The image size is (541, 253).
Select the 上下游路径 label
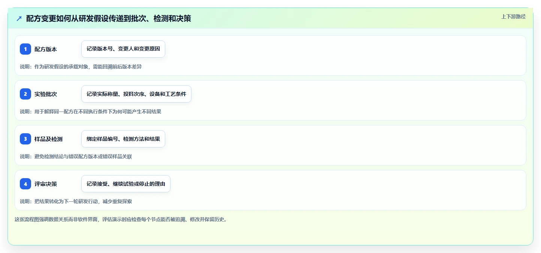pyautogui.click(x=514, y=16)
